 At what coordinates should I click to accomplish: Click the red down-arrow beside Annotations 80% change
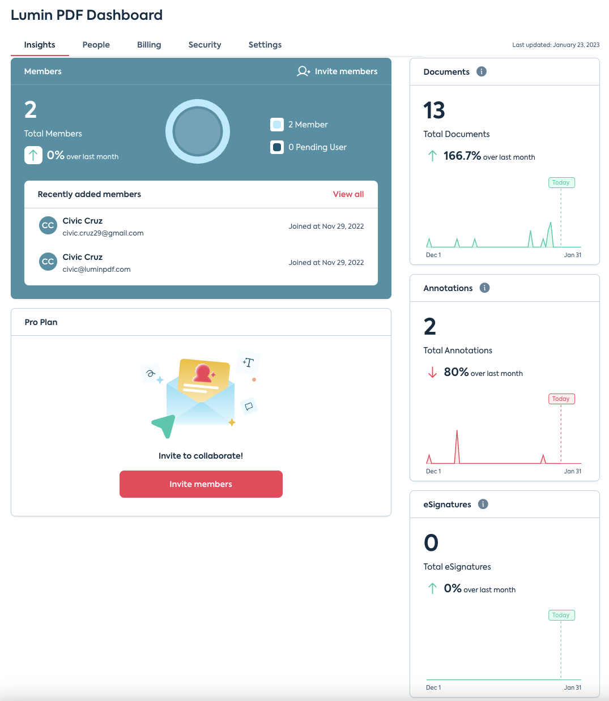tap(432, 372)
